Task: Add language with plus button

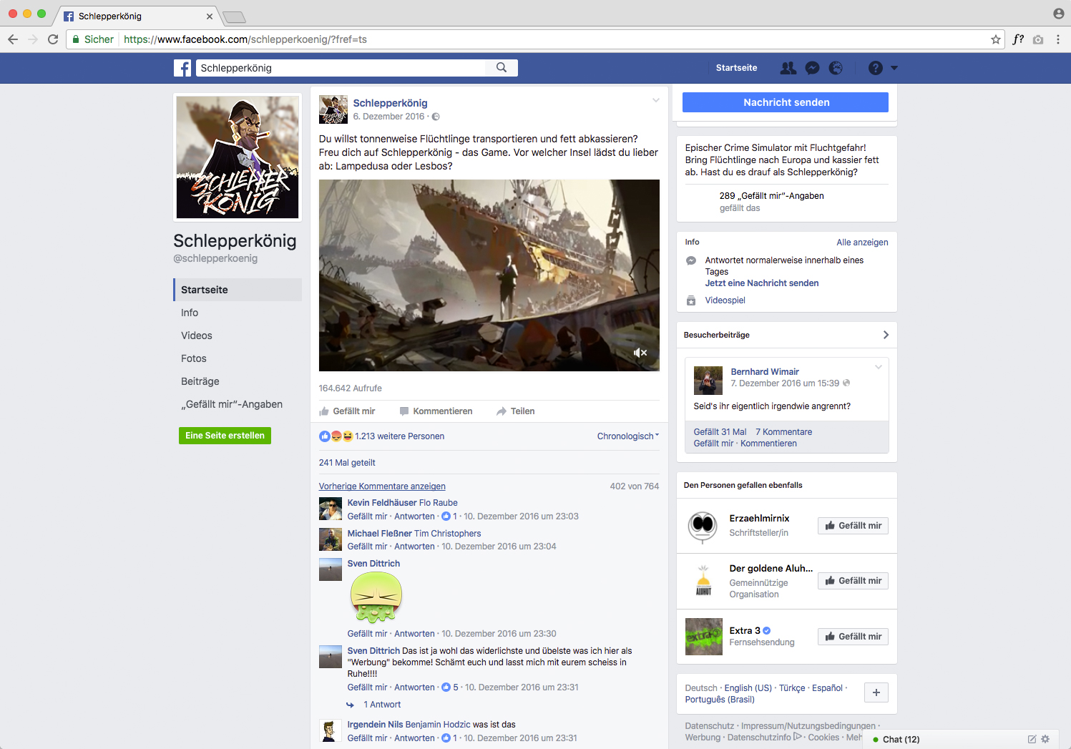Action: (x=876, y=692)
